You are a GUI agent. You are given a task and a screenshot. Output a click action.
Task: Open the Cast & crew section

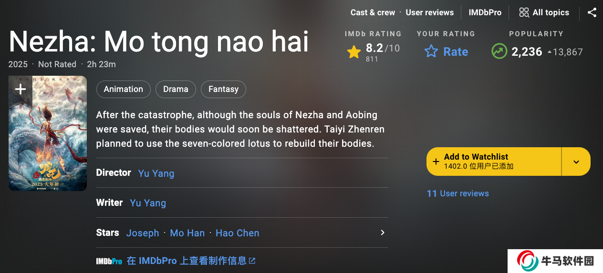(373, 12)
